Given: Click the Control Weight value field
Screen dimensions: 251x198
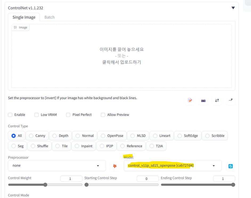Looking at the screenshot, I should point(71,179).
